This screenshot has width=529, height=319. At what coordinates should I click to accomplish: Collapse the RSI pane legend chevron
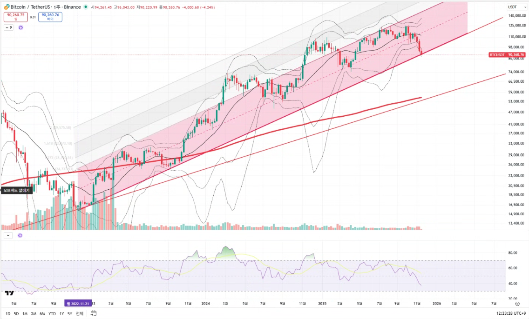[x=8, y=235]
